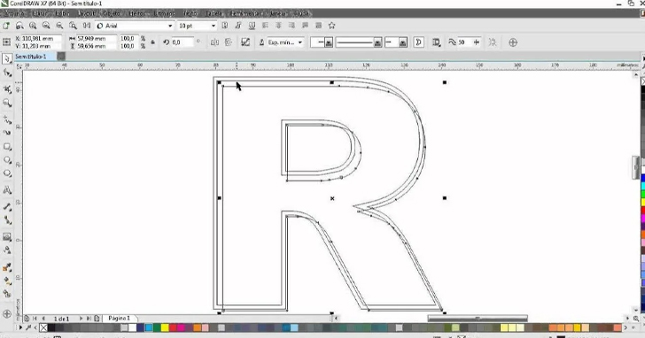This screenshot has height=338, width=645.
Task: Pick the Ellipse tool in the toolbox
Action: [7, 160]
